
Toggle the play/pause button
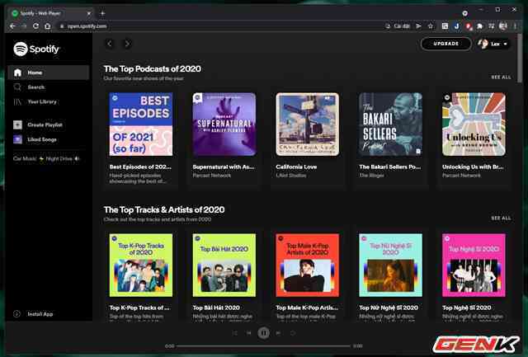(x=263, y=333)
